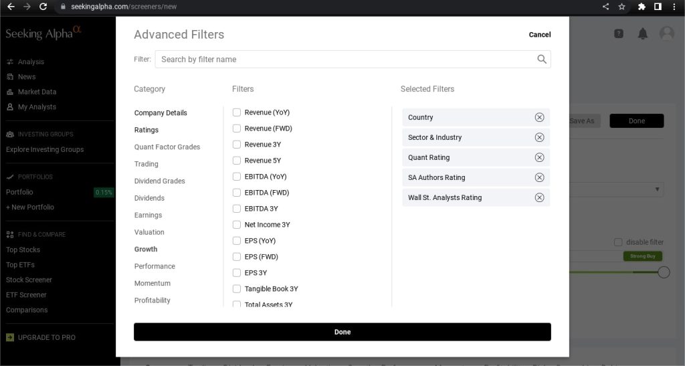685x366 pixels.
Task: Click the rating slider handle
Action: click(x=664, y=272)
